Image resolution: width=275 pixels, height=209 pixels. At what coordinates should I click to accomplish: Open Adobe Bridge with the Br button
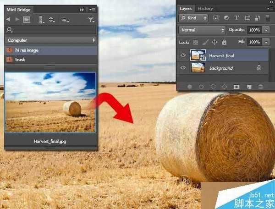click(27, 19)
